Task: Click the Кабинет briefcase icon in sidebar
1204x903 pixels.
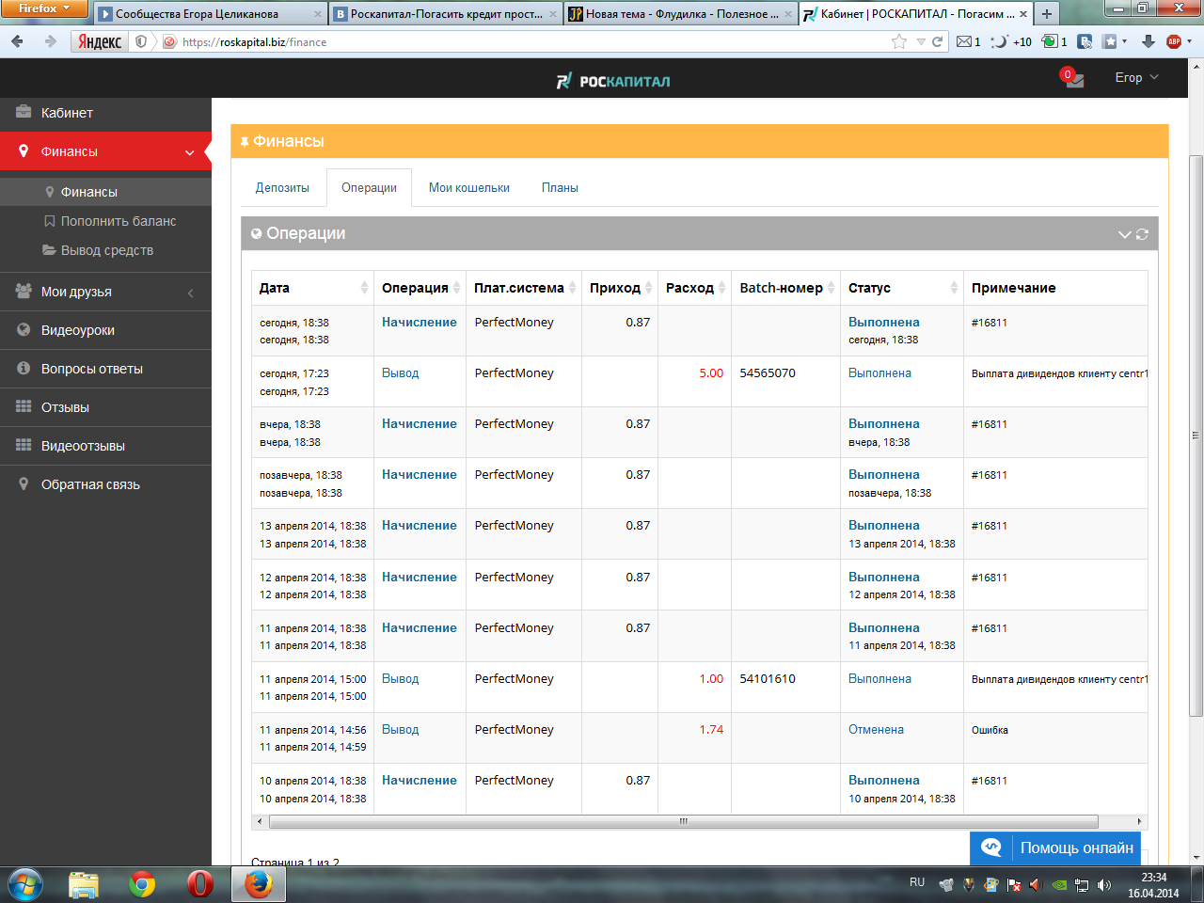Action: [x=24, y=112]
